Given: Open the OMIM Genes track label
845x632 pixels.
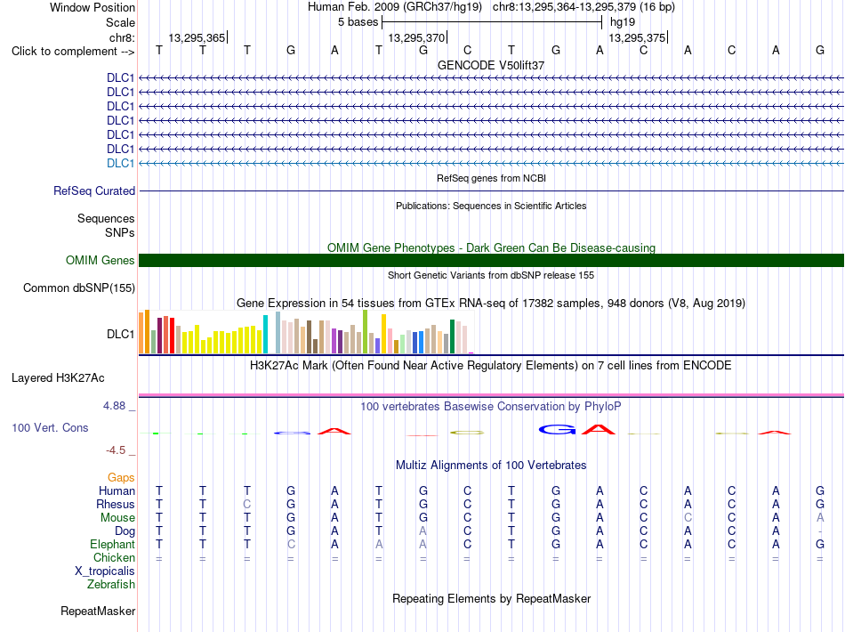Looking at the screenshot, I should click(101, 261).
